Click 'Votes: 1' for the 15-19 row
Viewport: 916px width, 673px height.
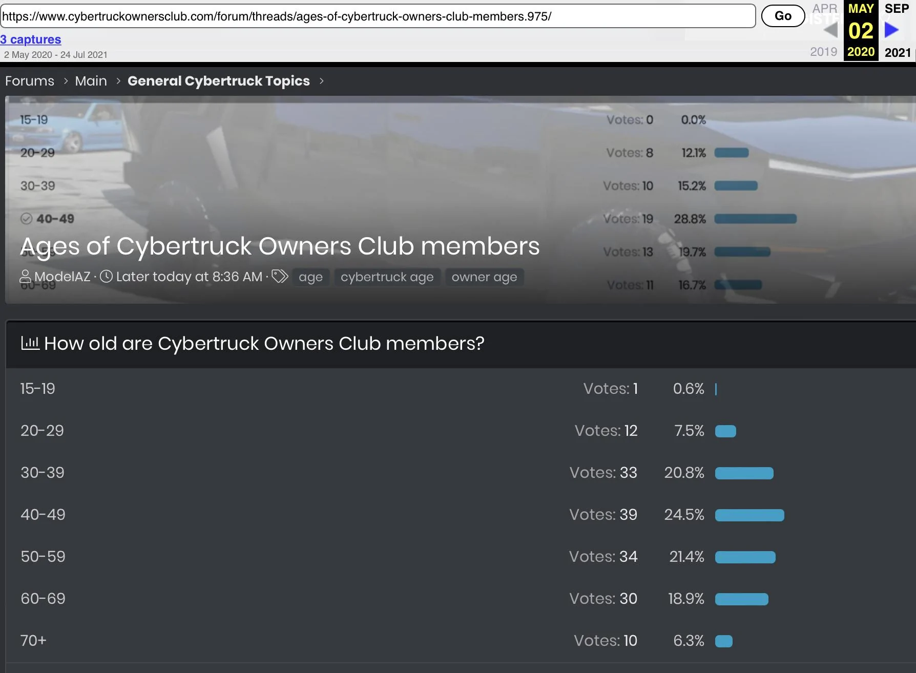[x=611, y=389]
